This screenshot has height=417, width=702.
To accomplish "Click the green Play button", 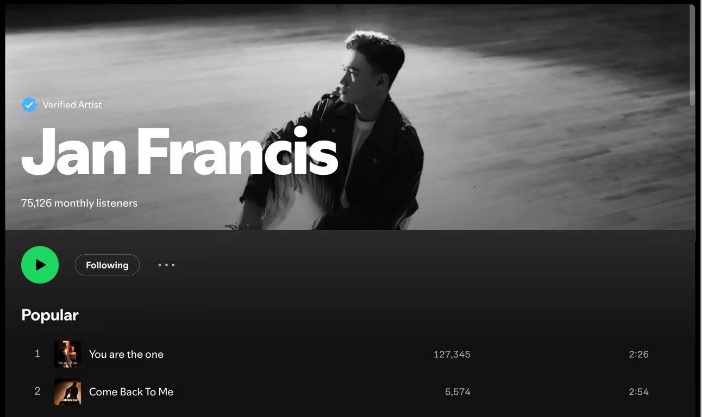I will [x=40, y=265].
